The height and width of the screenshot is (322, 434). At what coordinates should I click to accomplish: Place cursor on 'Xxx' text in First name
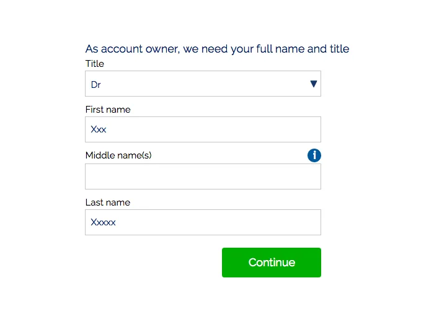(x=99, y=130)
